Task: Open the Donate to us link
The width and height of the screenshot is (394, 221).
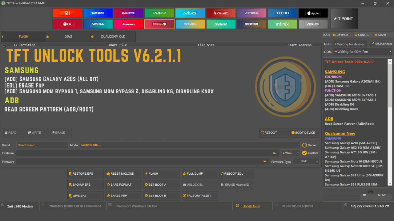Action: pyautogui.click(x=251, y=206)
